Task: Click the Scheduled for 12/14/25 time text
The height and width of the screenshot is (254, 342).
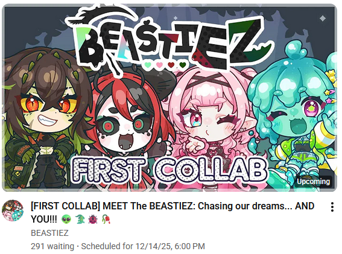Action: coord(143,246)
